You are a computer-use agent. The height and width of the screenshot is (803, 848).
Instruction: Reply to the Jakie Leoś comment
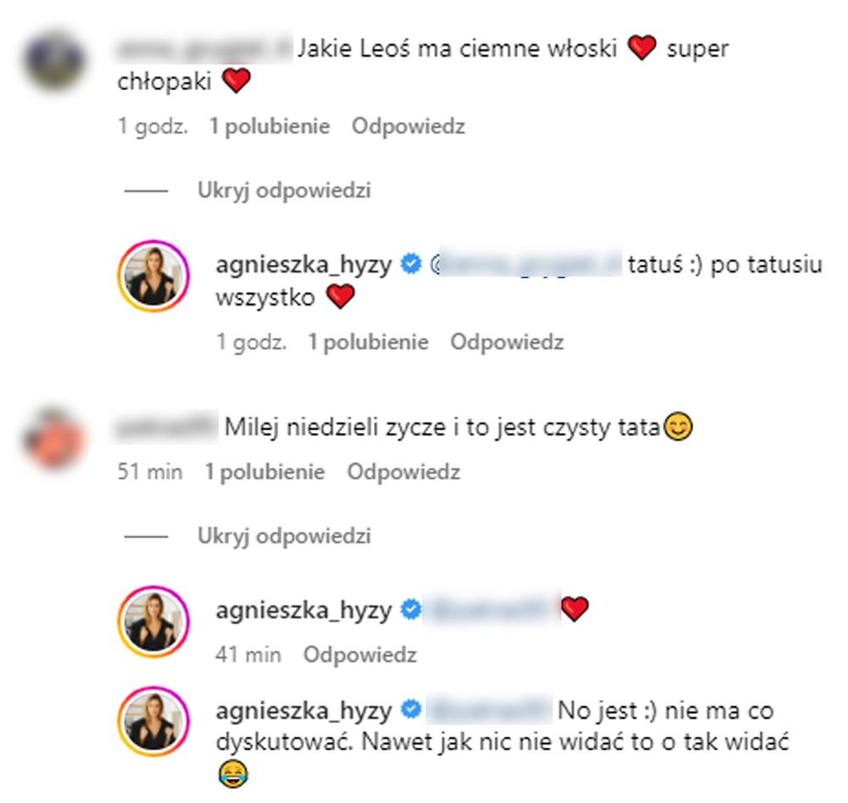[x=409, y=126]
